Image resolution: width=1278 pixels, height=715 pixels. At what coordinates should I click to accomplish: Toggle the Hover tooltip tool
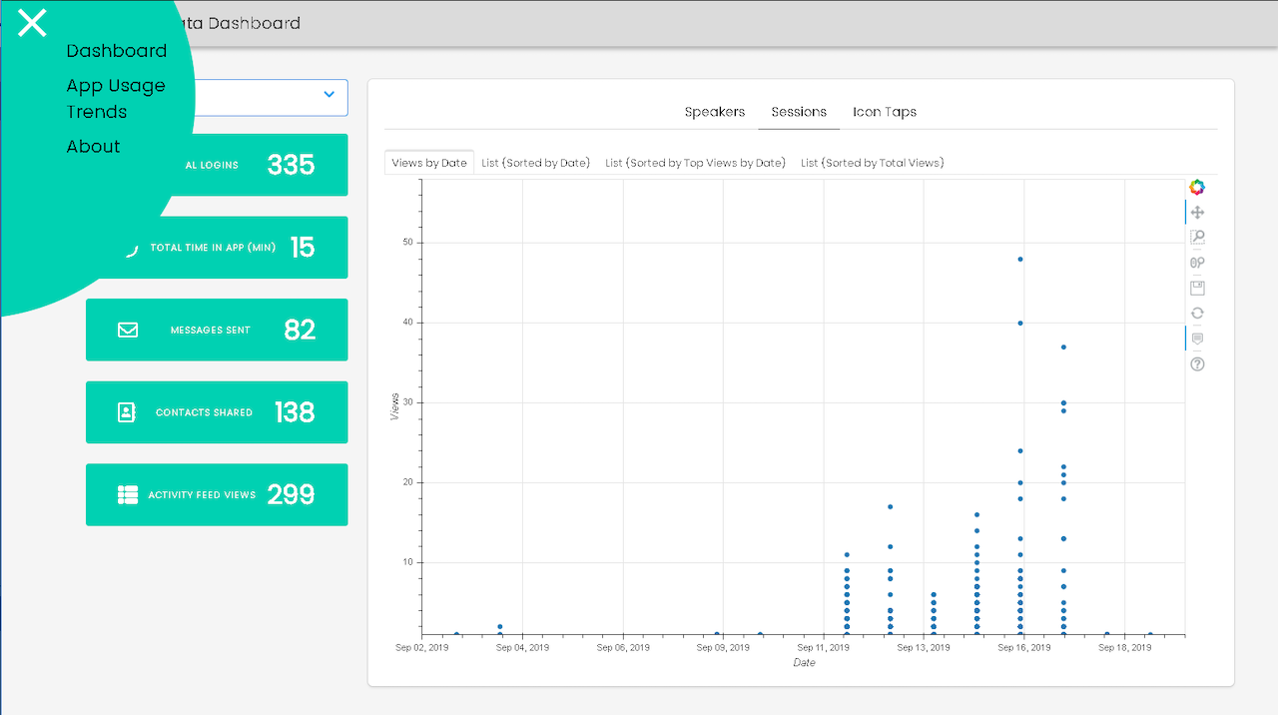point(1197,340)
